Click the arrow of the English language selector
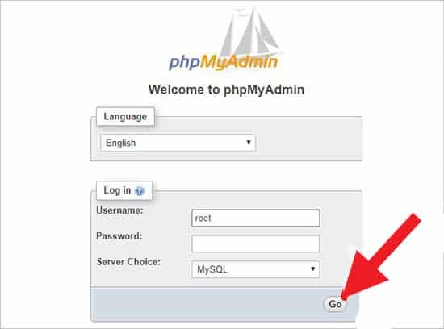444x329 pixels. click(x=249, y=142)
